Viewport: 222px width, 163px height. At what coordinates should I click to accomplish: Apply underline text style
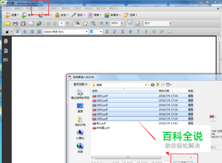(123, 32)
